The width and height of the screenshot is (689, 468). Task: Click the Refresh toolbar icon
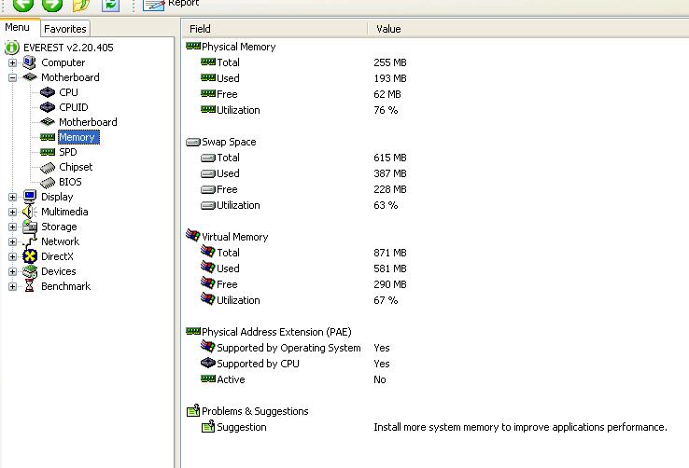click(x=110, y=5)
